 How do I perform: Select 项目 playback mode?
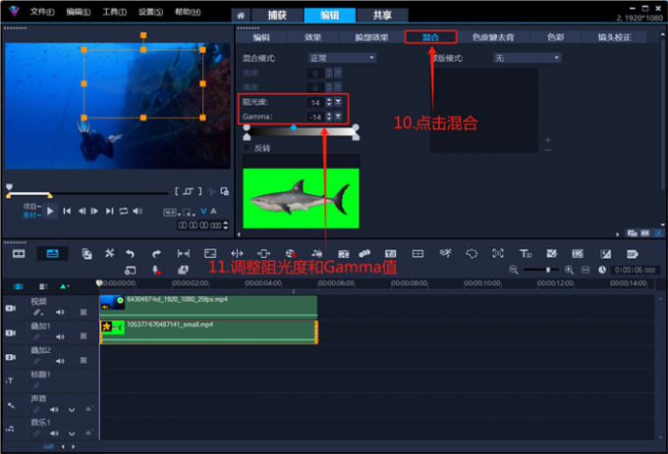31,206
